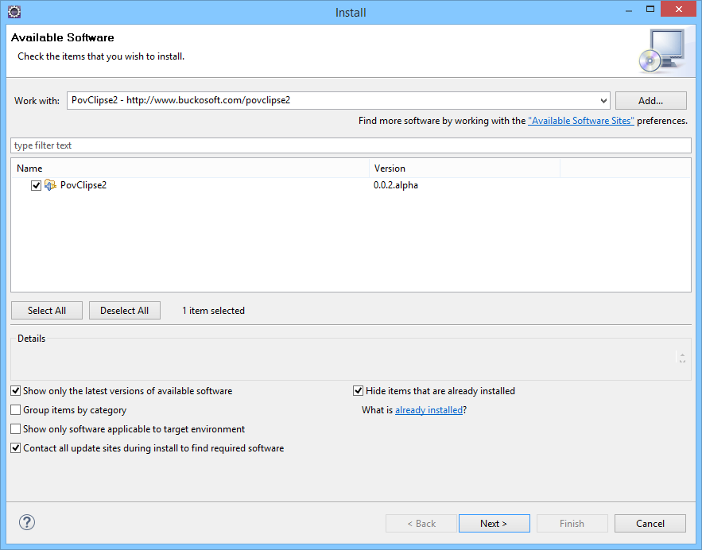Enable Show only software applicable to target environment

pos(16,428)
